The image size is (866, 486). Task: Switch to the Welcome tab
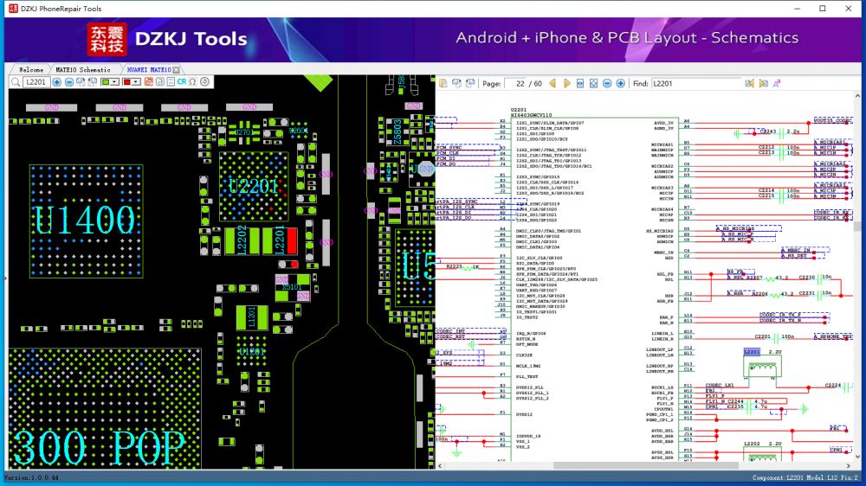31,69
